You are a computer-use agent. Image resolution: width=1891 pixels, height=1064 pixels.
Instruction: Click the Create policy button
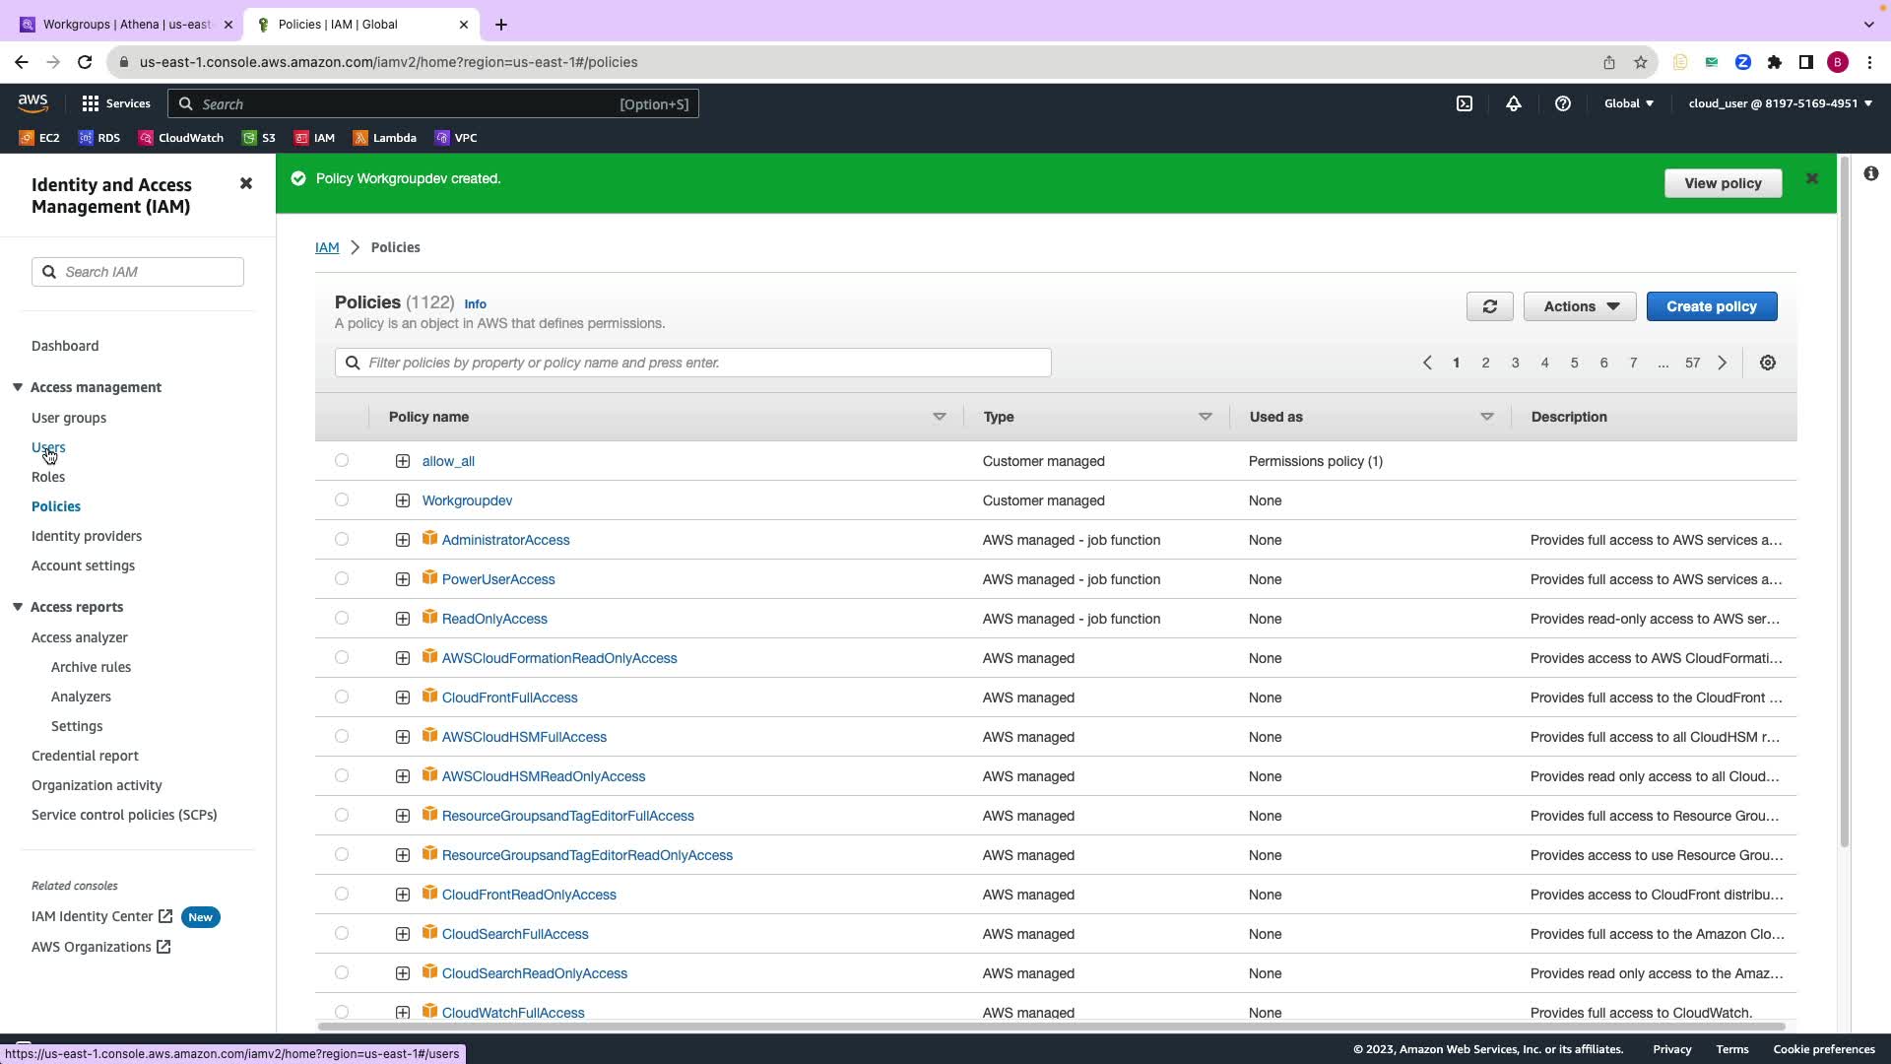[x=1711, y=306]
